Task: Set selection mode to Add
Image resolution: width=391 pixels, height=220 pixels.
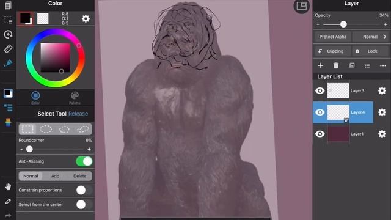Action: 56,176
